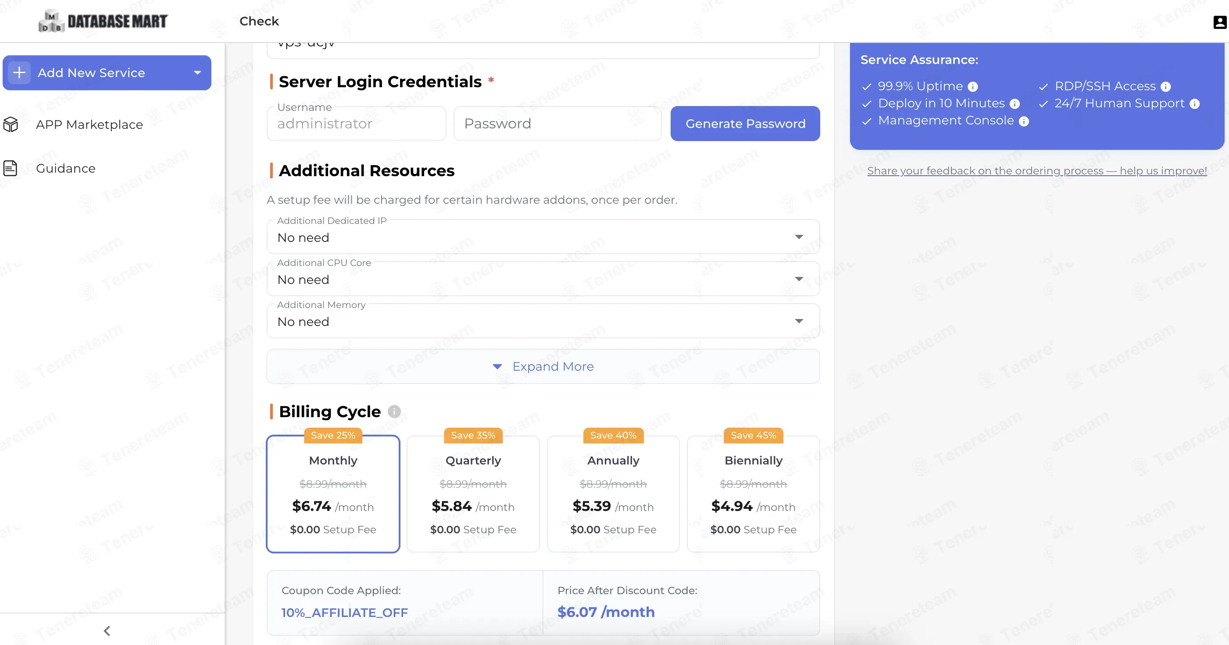Viewport: 1229px width, 645px height.
Task: Click the plus icon on Add New Service
Action: click(19, 72)
